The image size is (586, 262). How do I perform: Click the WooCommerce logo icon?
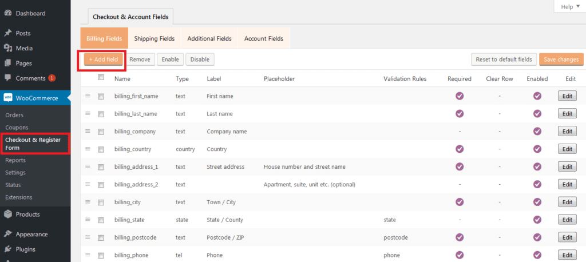coord(7,98)
